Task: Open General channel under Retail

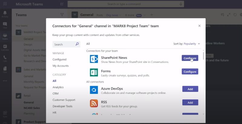Action: pyautogui.click(x=29, y=102)
